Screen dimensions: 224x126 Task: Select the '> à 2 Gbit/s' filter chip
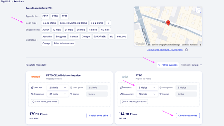point(97,23)
